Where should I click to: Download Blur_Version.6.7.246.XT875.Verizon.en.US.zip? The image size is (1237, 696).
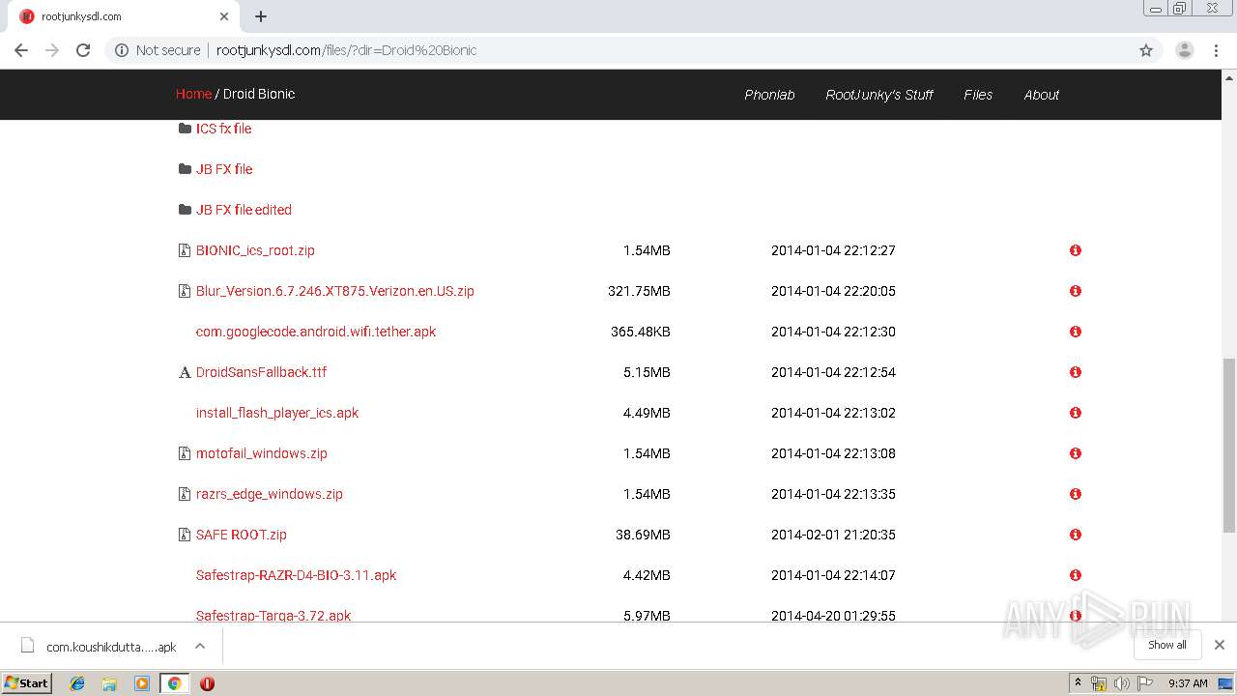pos(335,291)
